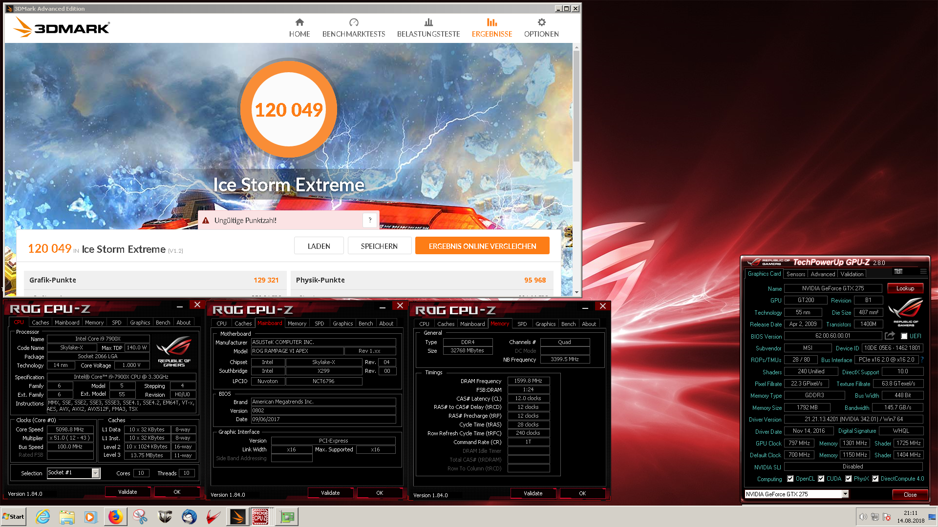Open the HOME section in 3DMark
The width and height of the screenshot is (938, 527).
click(x=299, y=28)
